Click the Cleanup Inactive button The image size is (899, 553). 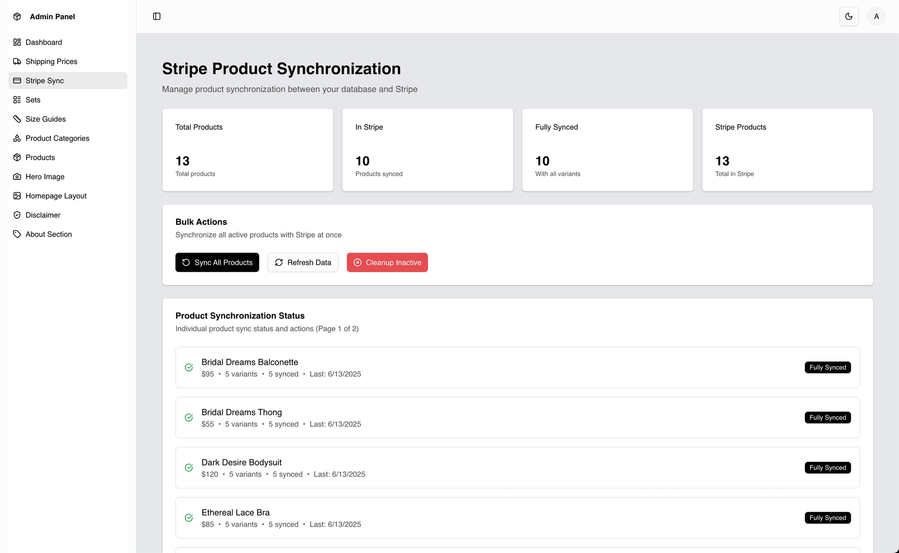[387, 262]
